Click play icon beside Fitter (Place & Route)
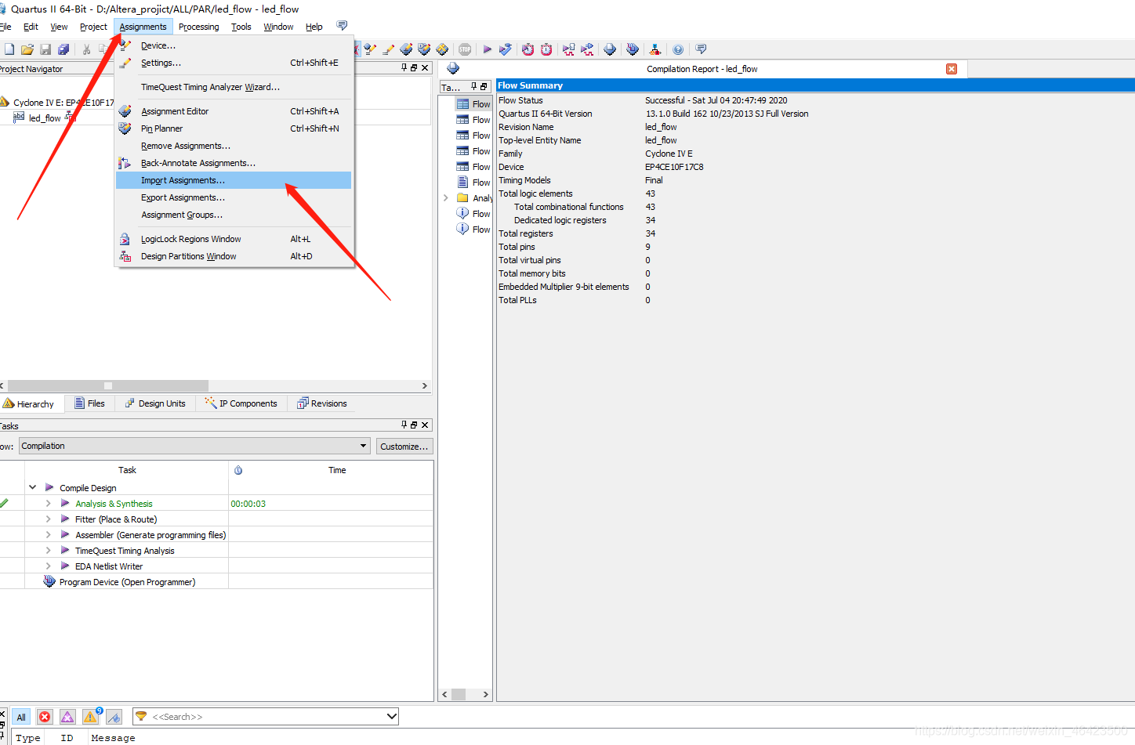 click(65, 519)
